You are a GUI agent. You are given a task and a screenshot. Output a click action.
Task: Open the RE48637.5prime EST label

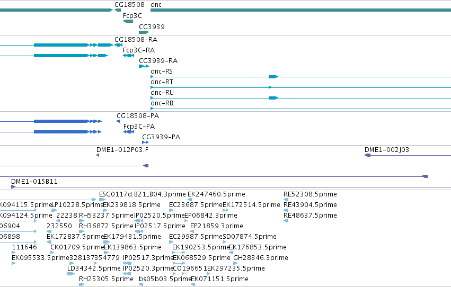(x=310, y=216)
